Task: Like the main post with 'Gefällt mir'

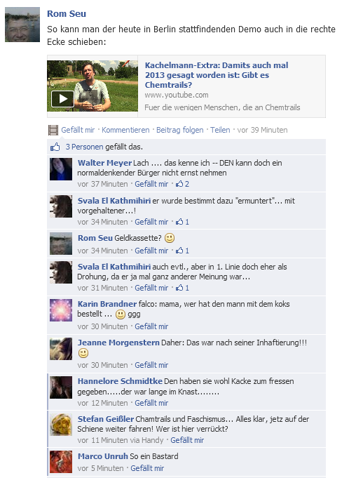Action: coord(78,130)
